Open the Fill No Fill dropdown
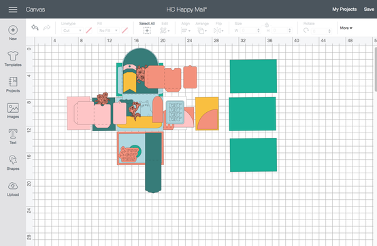This screenshot has height=246, width=377. [x=108, y=31]
